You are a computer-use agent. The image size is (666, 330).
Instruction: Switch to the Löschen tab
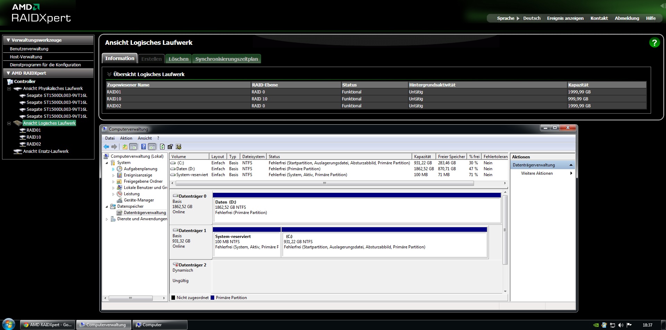pyautogui.click(x=178, y=59)
